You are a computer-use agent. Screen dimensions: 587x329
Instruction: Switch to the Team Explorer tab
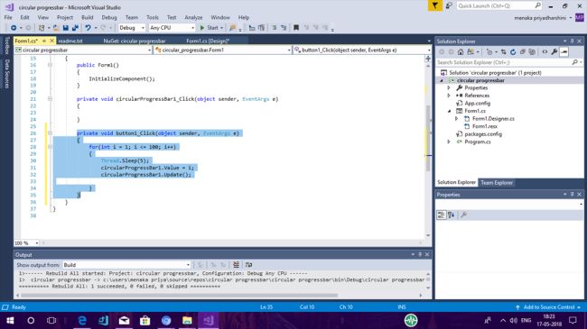coord(497,182)
